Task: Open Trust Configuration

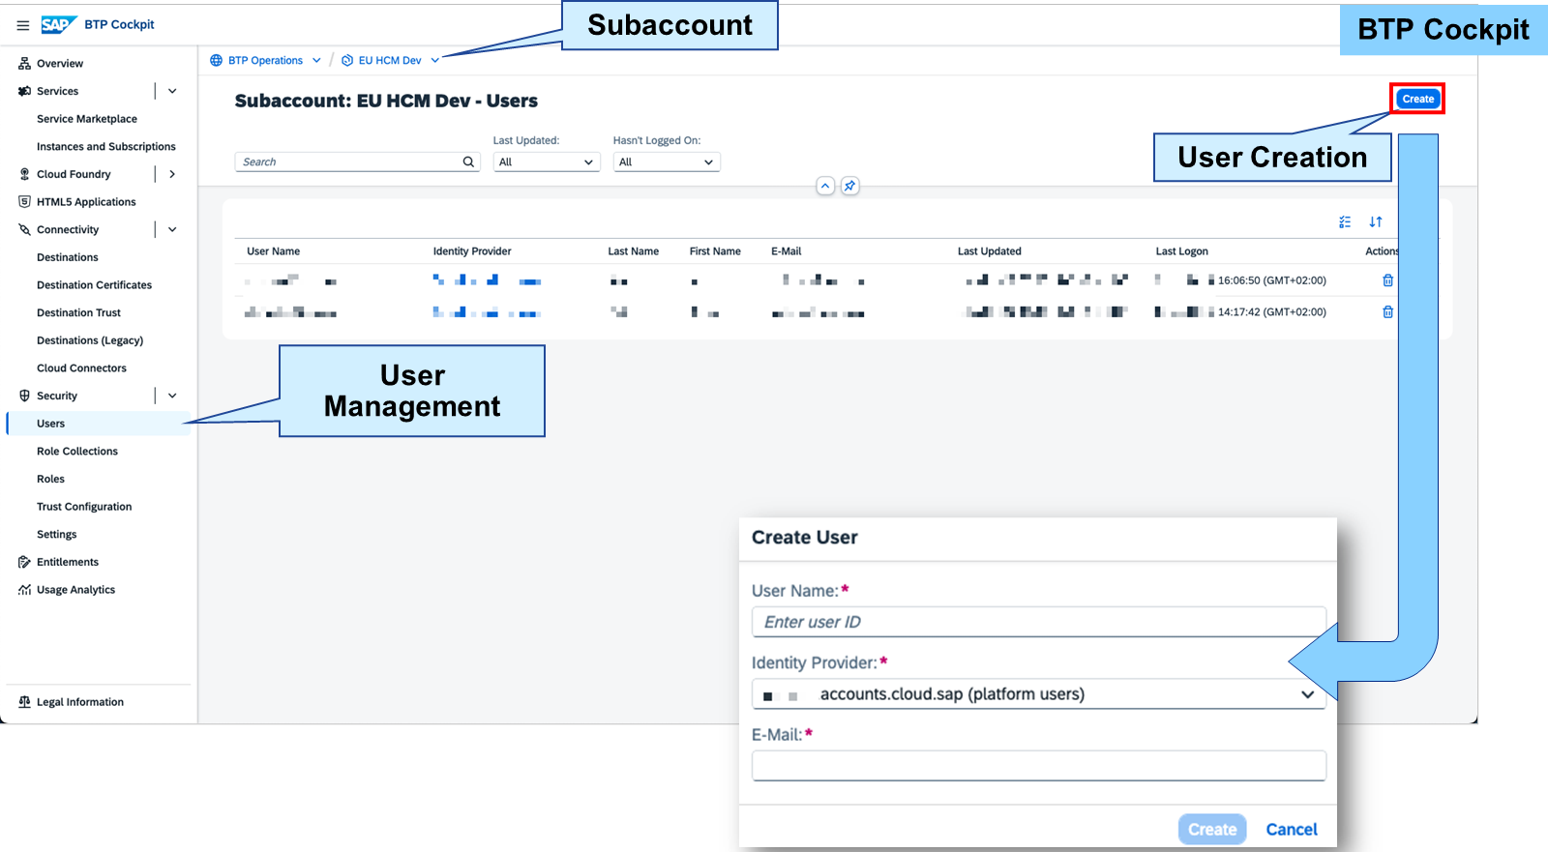Action: [x=84, y=507]
